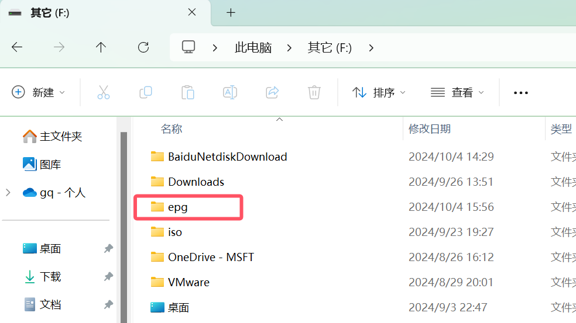Select the OneDrive - MSFT folder
The width and height of the screenshot is (576, 323).
point(211,257)
